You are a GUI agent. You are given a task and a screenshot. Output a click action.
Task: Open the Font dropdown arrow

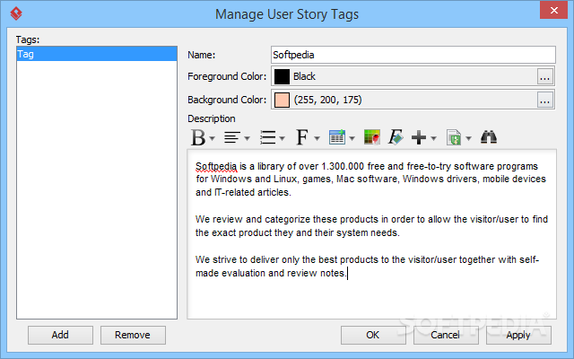click(317, 138)
